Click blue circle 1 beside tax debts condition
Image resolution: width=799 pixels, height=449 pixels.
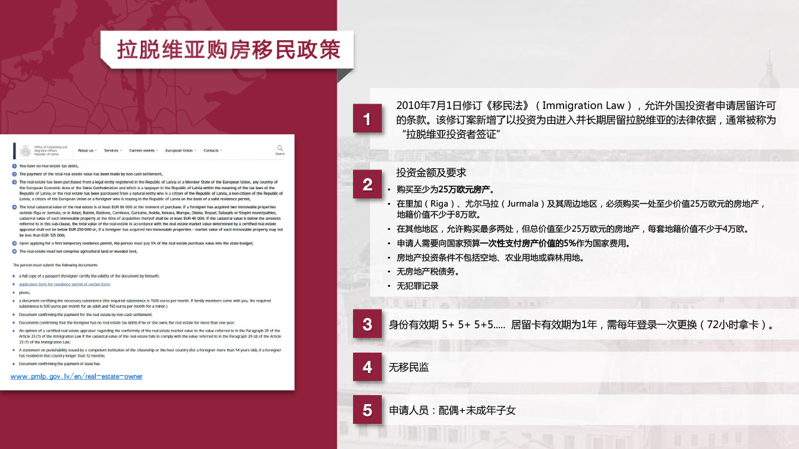click(14, 165)
